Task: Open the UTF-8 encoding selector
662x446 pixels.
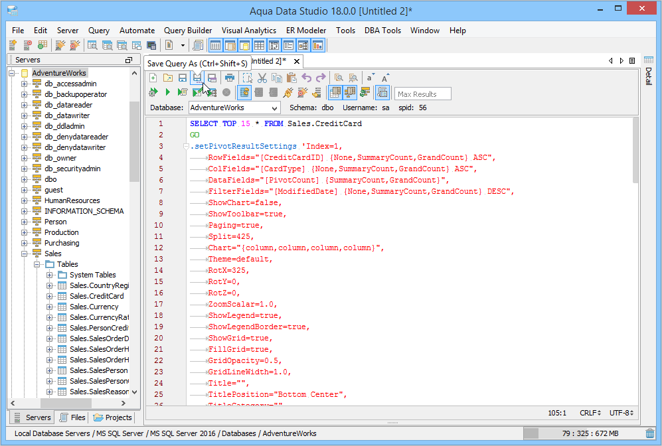Action: (621, 413)
